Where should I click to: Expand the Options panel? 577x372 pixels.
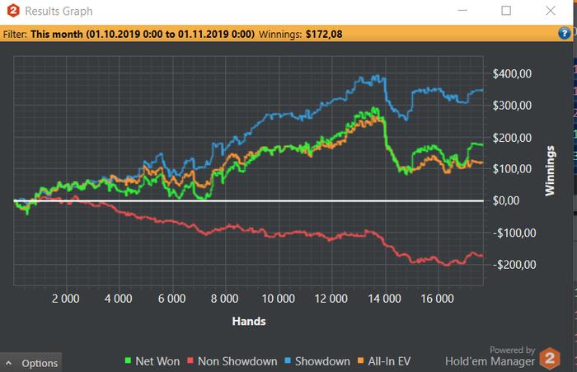coord(31,363)
